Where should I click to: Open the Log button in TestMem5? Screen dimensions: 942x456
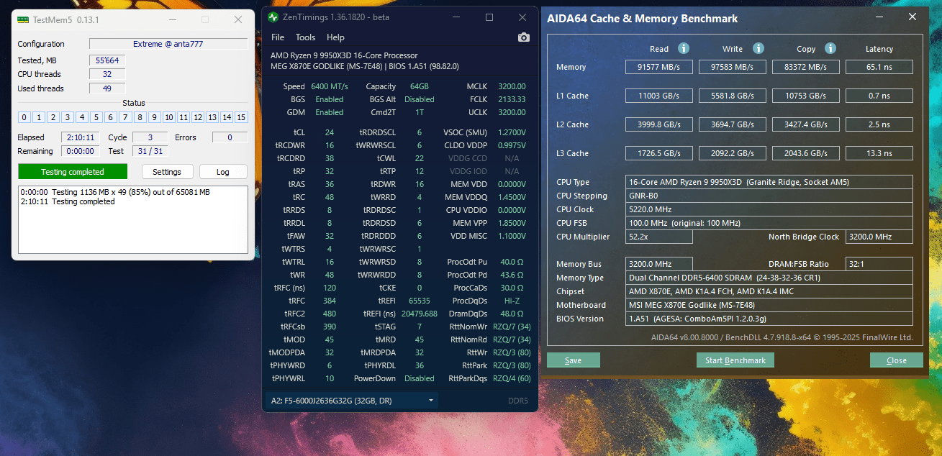click(223, 172)
